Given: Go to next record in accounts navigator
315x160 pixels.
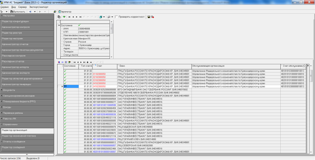Looking at the screenshot, I should pos(81,62).
